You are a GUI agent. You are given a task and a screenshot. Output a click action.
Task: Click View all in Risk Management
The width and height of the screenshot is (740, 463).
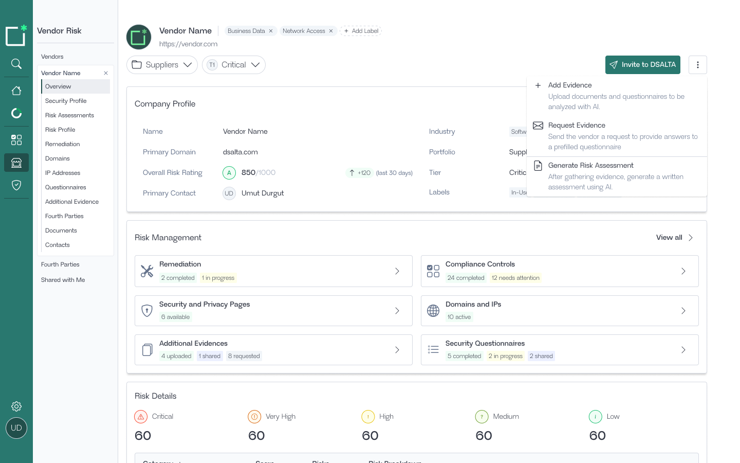pyautogui.click(x=674, y=238)
